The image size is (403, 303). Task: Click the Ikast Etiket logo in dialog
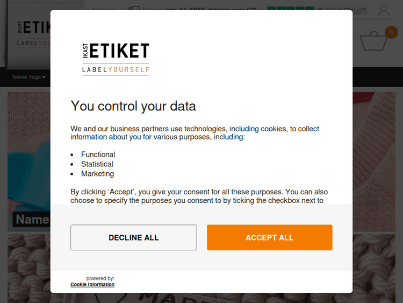tap(116, 58)
